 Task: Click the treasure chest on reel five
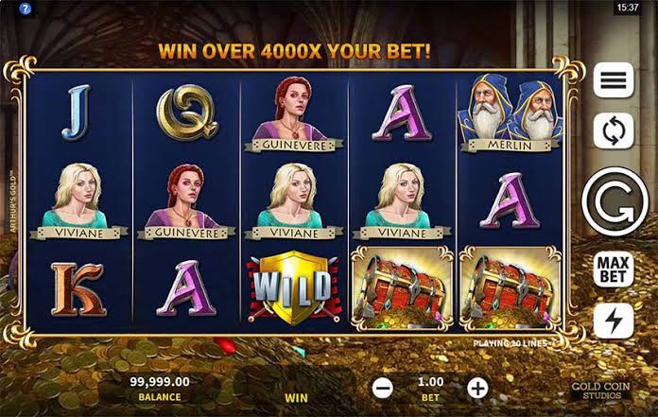coord(511,287)
